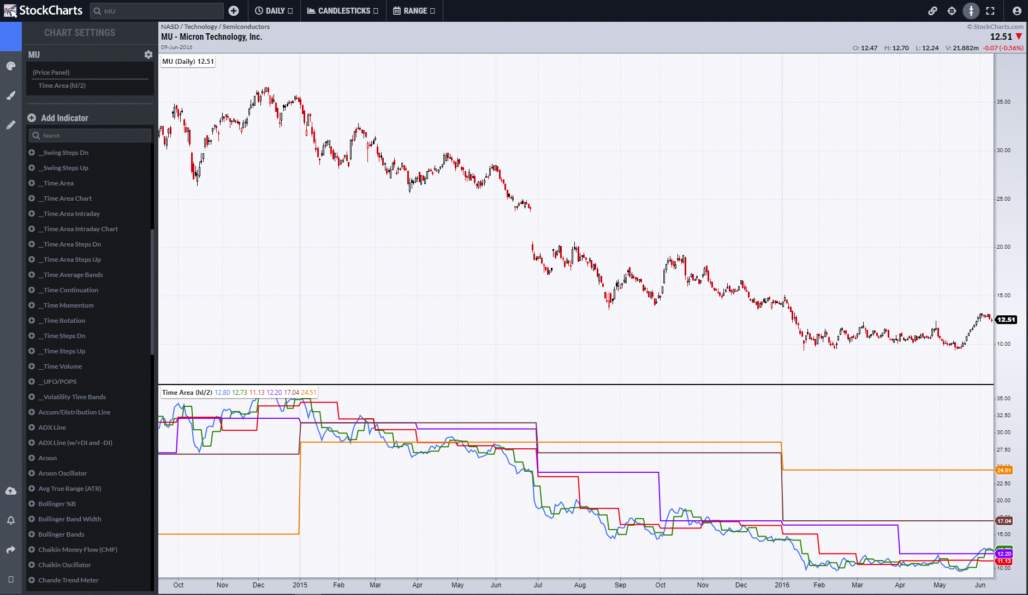Open the DAILY period dropdown
The width and height of the screenshot is (1028, 595).
pos(274,11)
